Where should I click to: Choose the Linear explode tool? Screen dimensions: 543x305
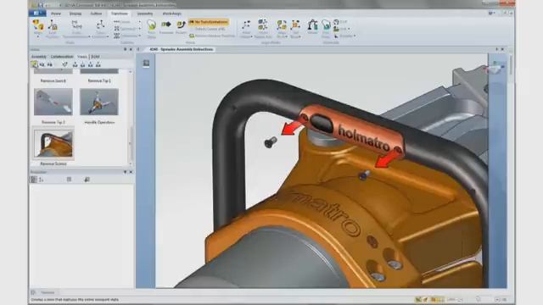125,22
